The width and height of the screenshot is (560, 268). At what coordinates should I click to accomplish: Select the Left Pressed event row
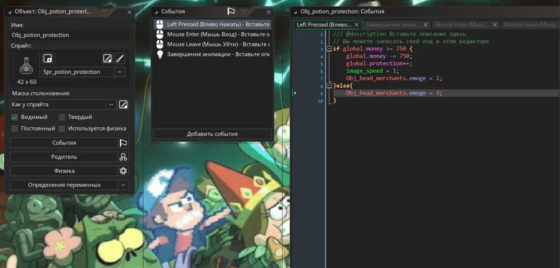(213, 25)
